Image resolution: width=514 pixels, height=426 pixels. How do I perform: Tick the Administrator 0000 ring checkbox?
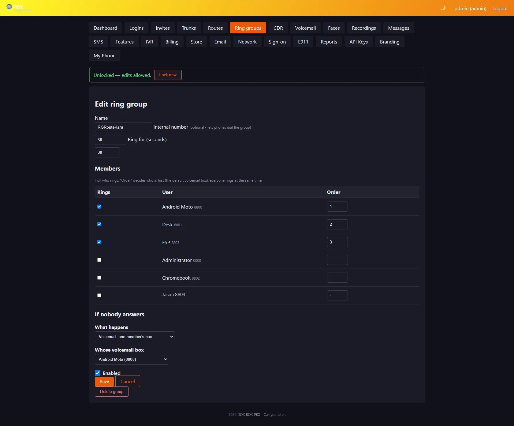point(99,260)
